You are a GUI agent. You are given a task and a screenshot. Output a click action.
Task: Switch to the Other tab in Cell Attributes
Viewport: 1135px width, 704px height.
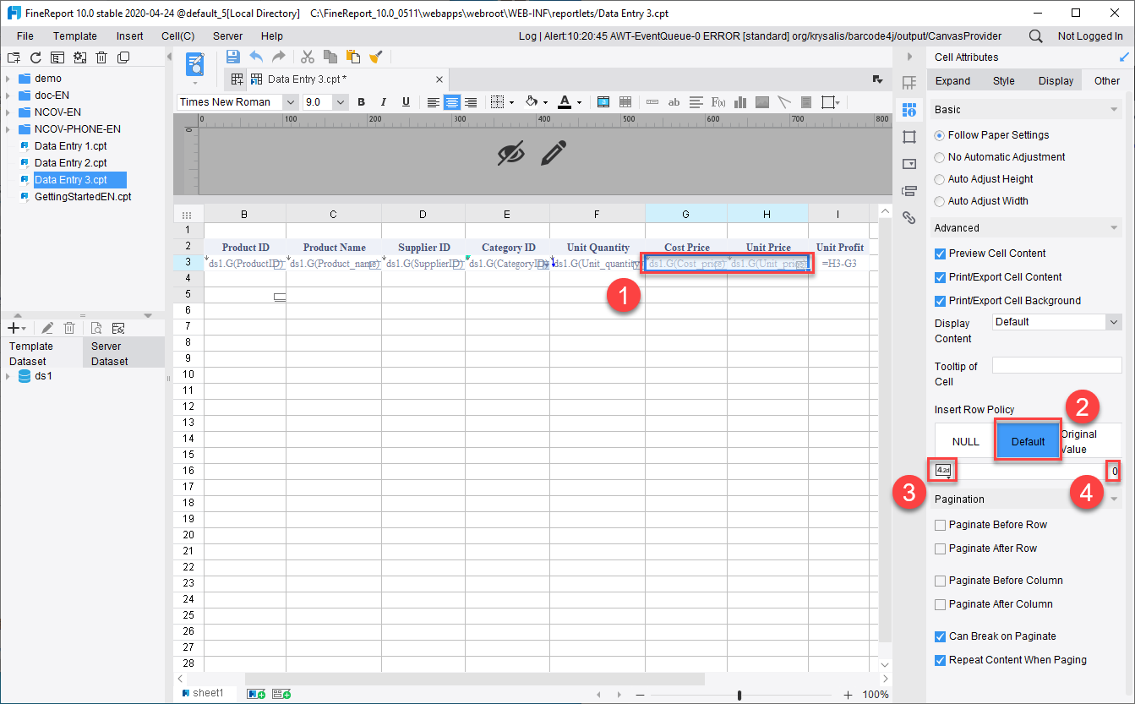tap(1107, 79)
